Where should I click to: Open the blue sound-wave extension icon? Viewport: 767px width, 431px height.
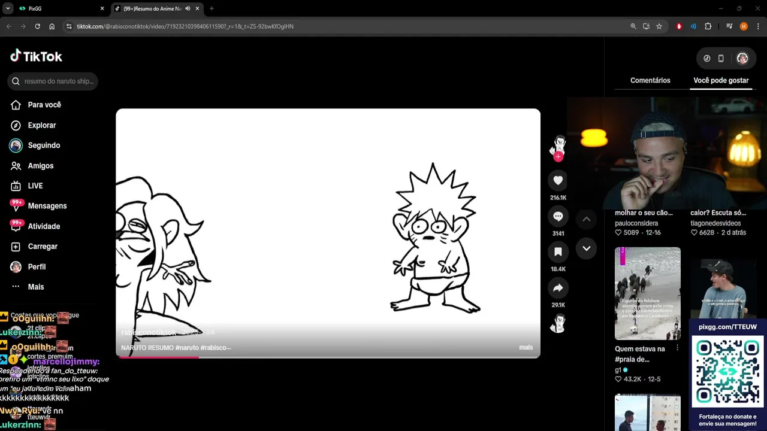pyautogui.click(x=693, y=26)
